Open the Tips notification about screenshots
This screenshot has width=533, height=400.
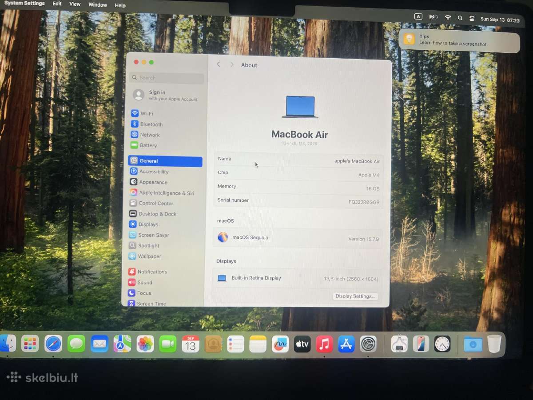[459, 40]
